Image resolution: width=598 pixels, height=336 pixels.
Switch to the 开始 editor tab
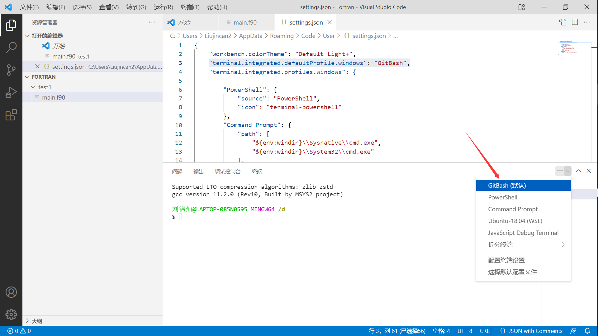pyautogui.click(x=191, y=22)
